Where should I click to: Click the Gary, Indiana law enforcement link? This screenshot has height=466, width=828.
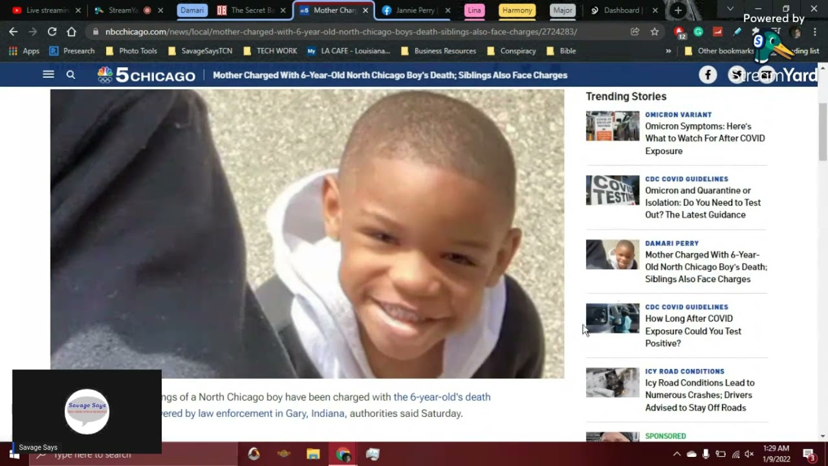pyautogui.click(x=253, y=413)
